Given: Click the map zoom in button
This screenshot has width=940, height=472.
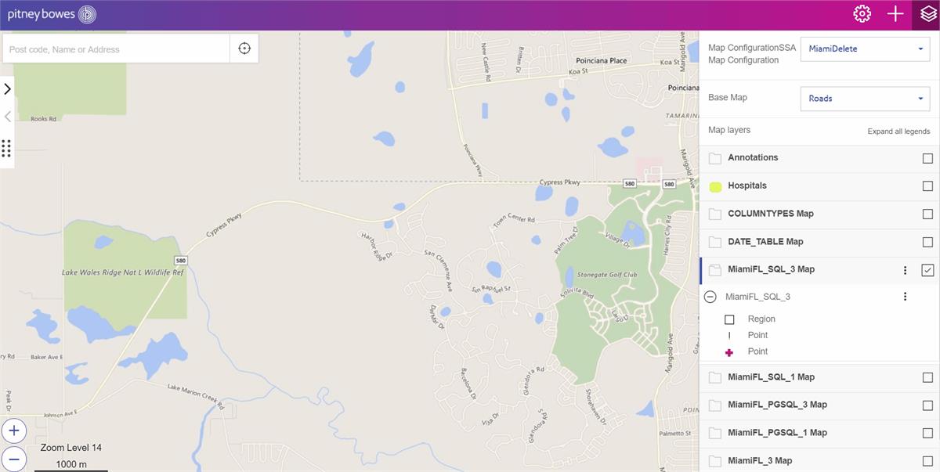Looking at the screenshot, I should point(13,431).
